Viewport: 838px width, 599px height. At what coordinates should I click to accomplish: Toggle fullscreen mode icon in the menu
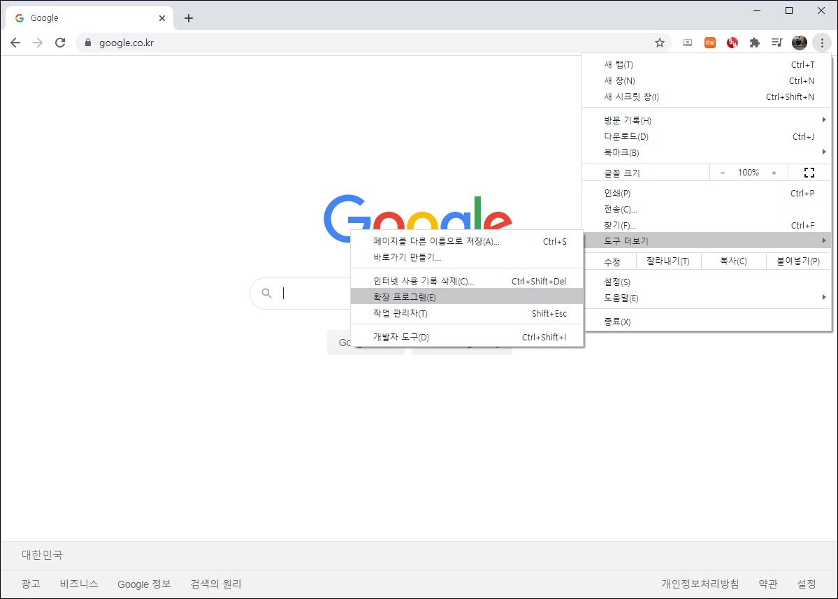click(x=809, y=173)
